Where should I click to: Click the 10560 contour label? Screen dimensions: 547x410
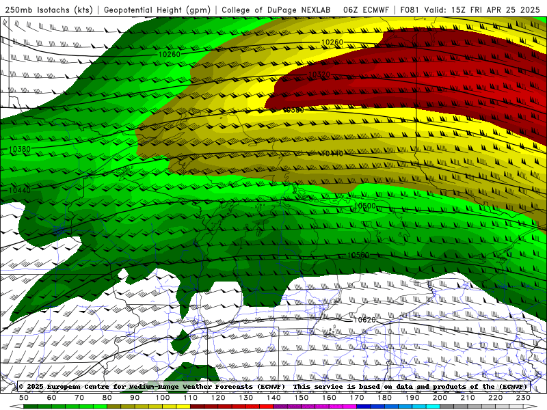[358, 255]
